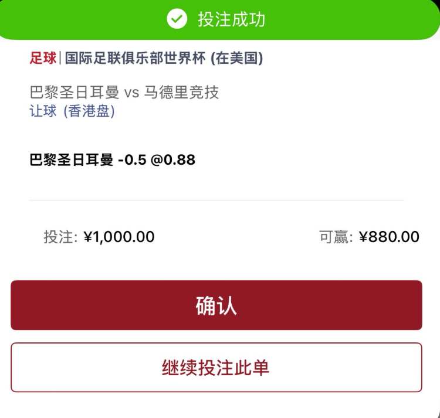Select the 投注成功 green banner
This screenshot has width=440, height=418.
click(220, 19)
